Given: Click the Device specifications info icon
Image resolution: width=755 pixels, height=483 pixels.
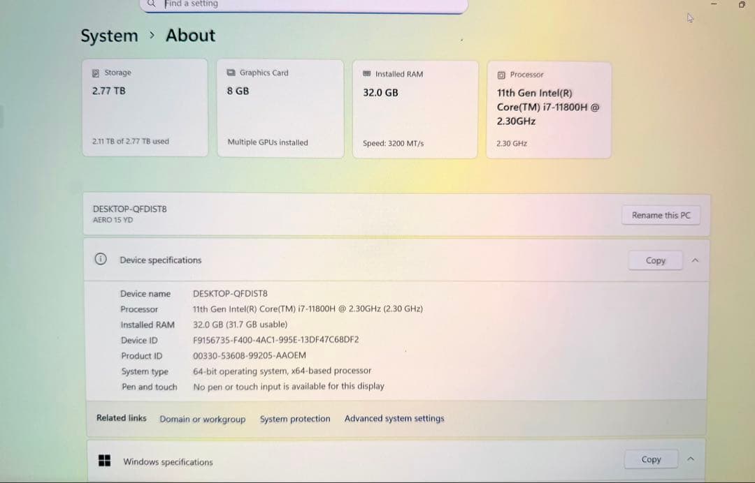Looking at the screenshot, I should (101, 260).
